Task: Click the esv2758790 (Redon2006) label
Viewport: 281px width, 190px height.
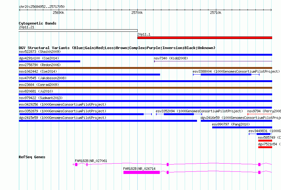Action: coord(40,65)
